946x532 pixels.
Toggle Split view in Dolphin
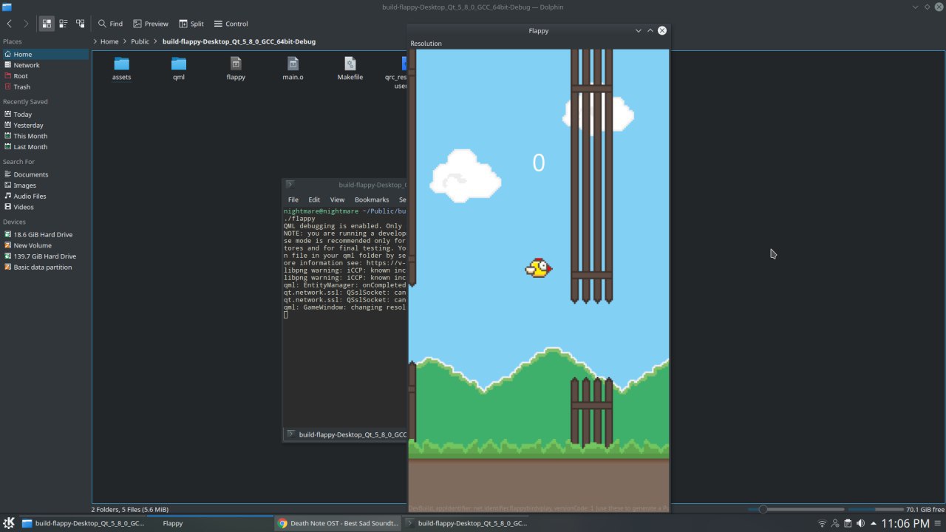click(191, 24)
